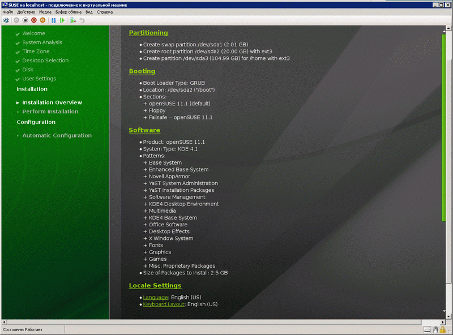Click the greyed-out Start VM toolbar icon
453x335 pixels.
tap(16, 20)
